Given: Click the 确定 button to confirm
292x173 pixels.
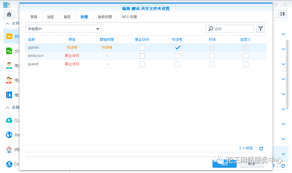Looking at the screenshot, I should click(x=224, y=163).
